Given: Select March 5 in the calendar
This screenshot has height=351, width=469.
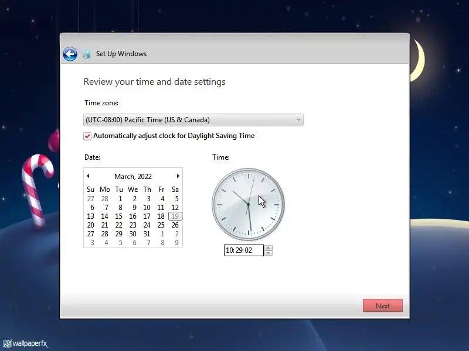Looking at the screenshot, I should [x=176, y=199].
